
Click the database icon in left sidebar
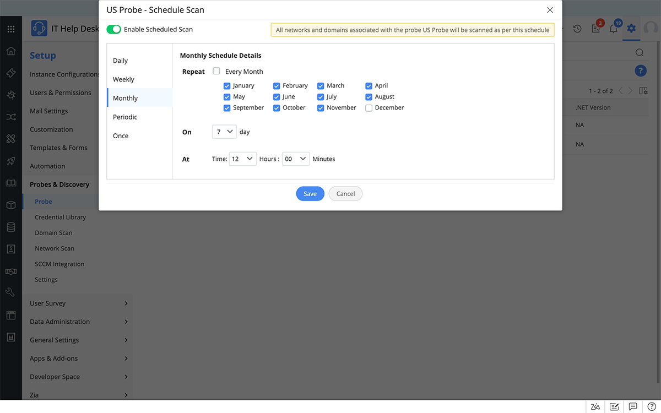pos(11,227)
